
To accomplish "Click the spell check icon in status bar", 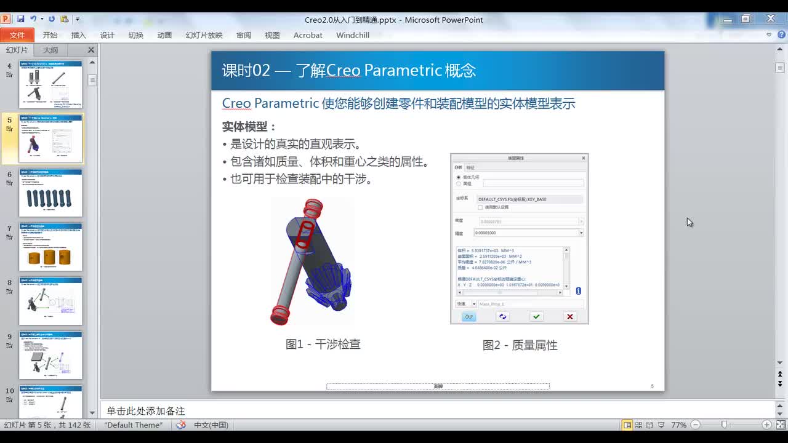I will (181, 425).
